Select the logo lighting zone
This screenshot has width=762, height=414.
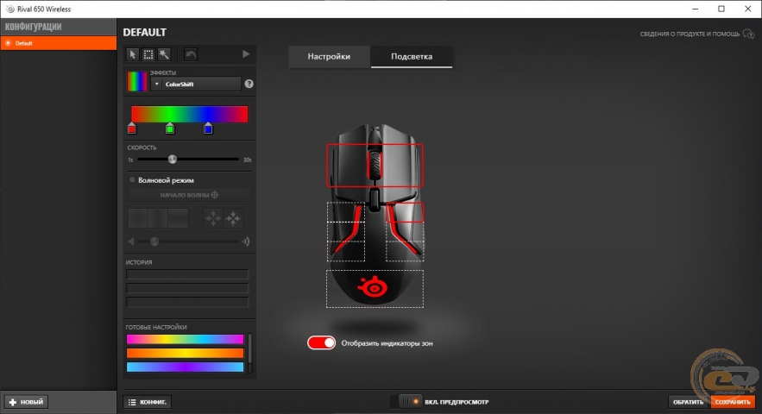tap(375, 289)
